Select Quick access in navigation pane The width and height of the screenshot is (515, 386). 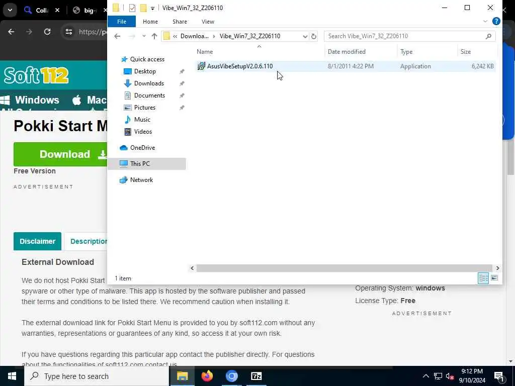[147, 59]
